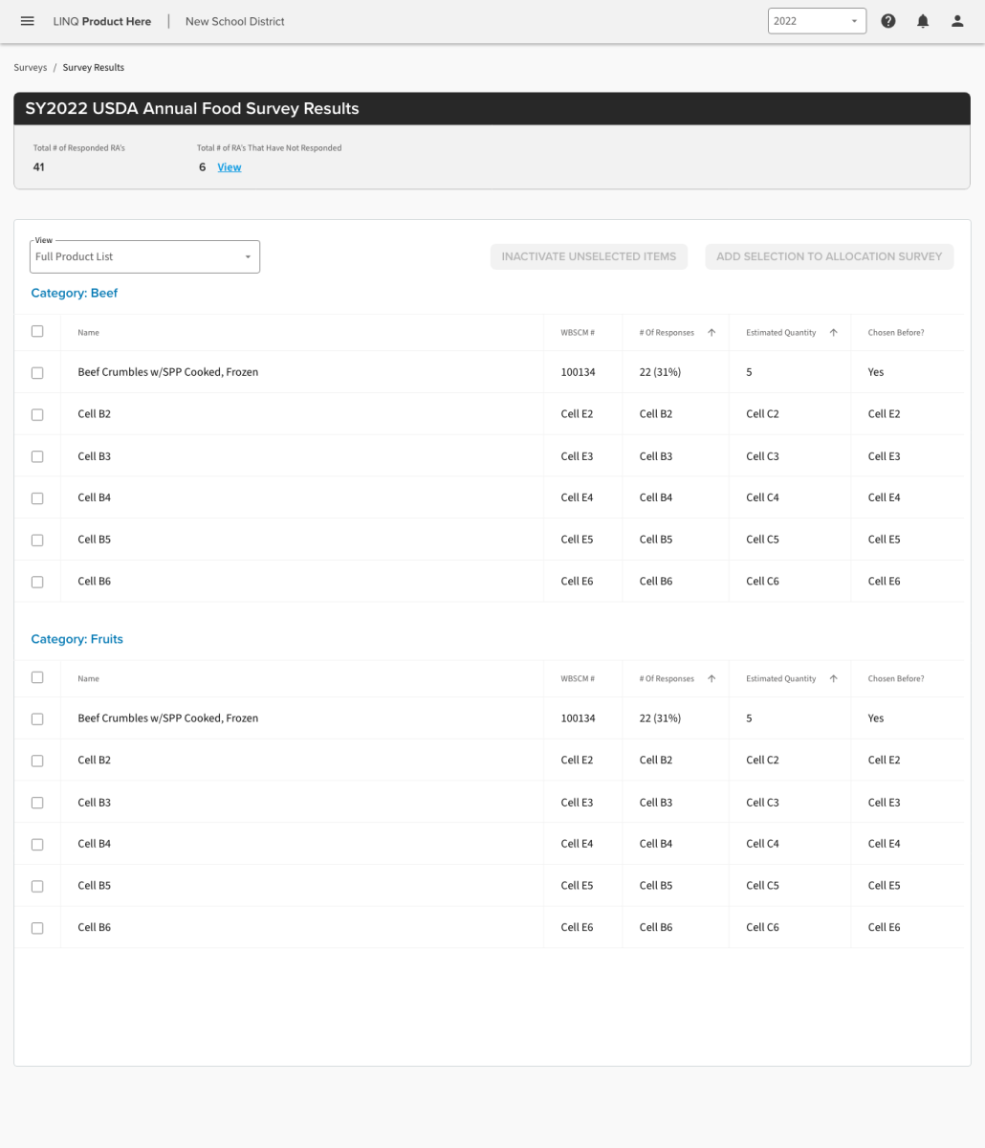Tick the Cell B6 checkbox in Fruits category
Viewport: 985px width, 1148px height.
click(37, 928)
